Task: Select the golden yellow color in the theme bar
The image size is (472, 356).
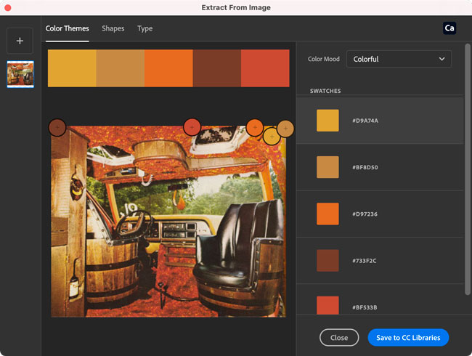Action: coord(72,68)
